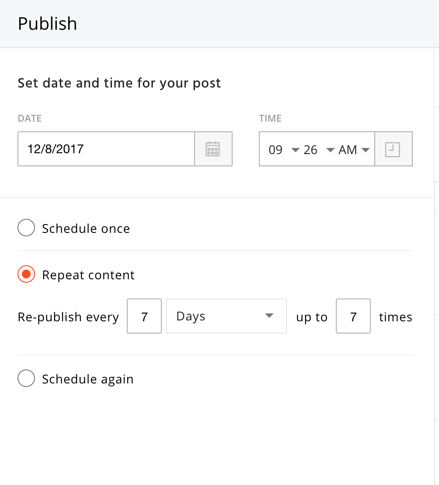Choose the Schedule again radio button
This screenshot has width=439, height=485.
click(x=26, y=379)
